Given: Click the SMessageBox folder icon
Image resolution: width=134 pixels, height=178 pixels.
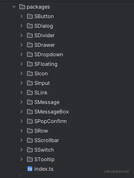Looking at the screenshot, I should point(30,112).
